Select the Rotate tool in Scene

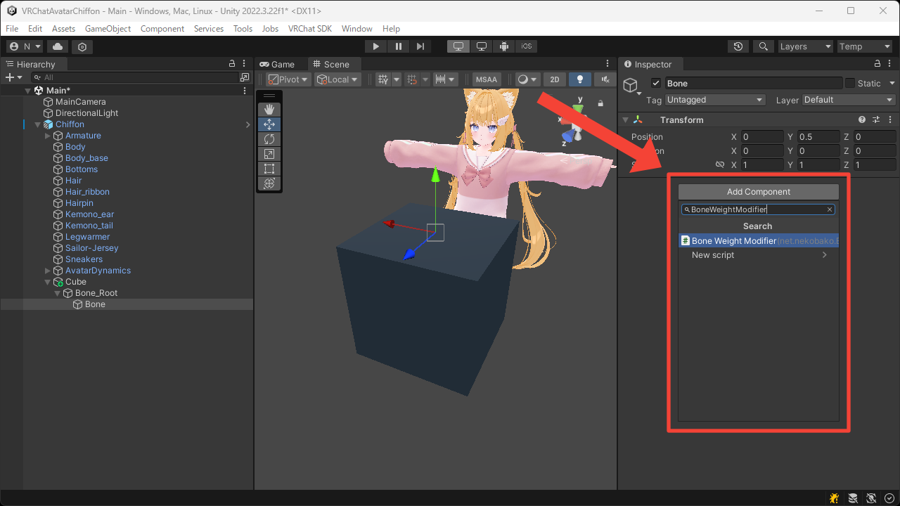(x=269, y=139)
